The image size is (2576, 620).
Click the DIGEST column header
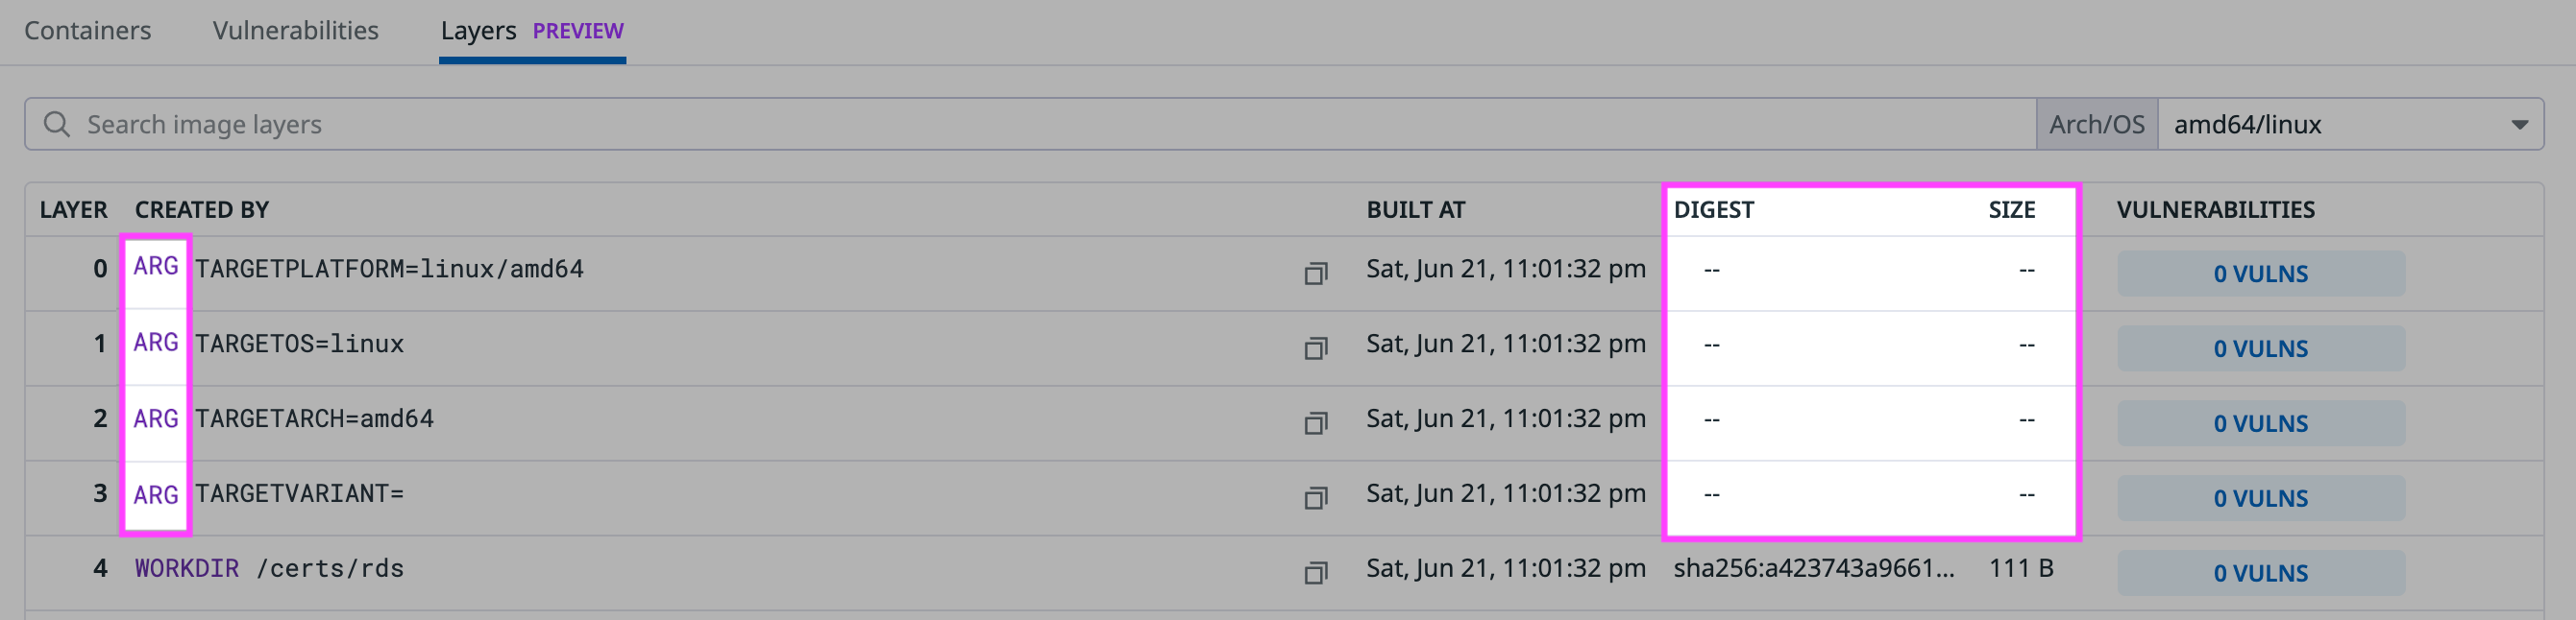(1714, 209)
